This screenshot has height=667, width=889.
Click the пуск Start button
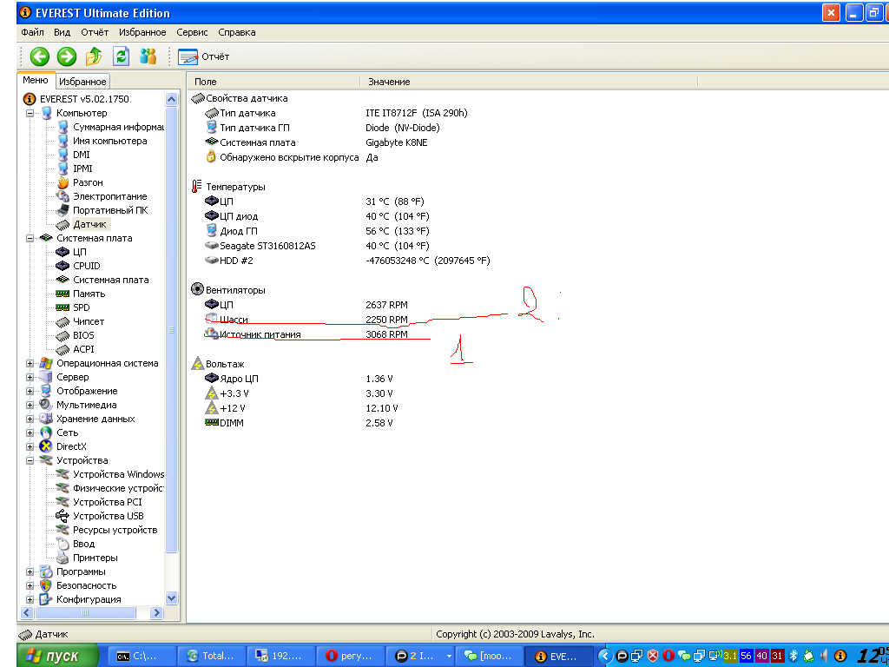(58, 657)
